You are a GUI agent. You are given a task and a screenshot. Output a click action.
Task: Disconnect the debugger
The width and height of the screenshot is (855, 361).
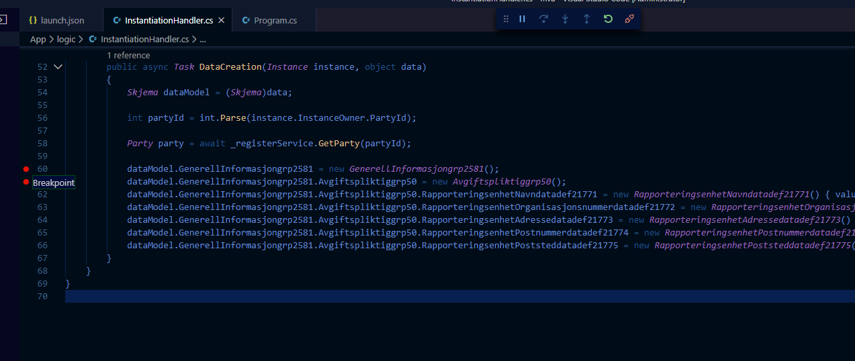[629, 19]
